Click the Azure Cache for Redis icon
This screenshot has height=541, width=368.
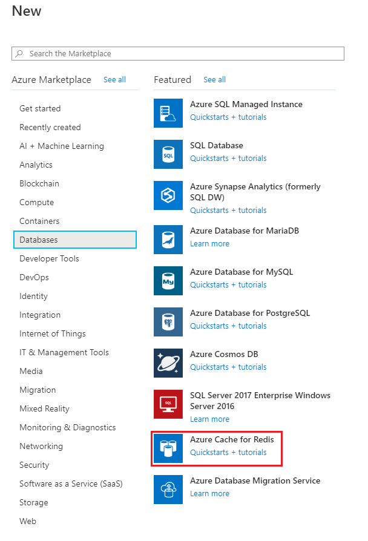click(168, 448)
